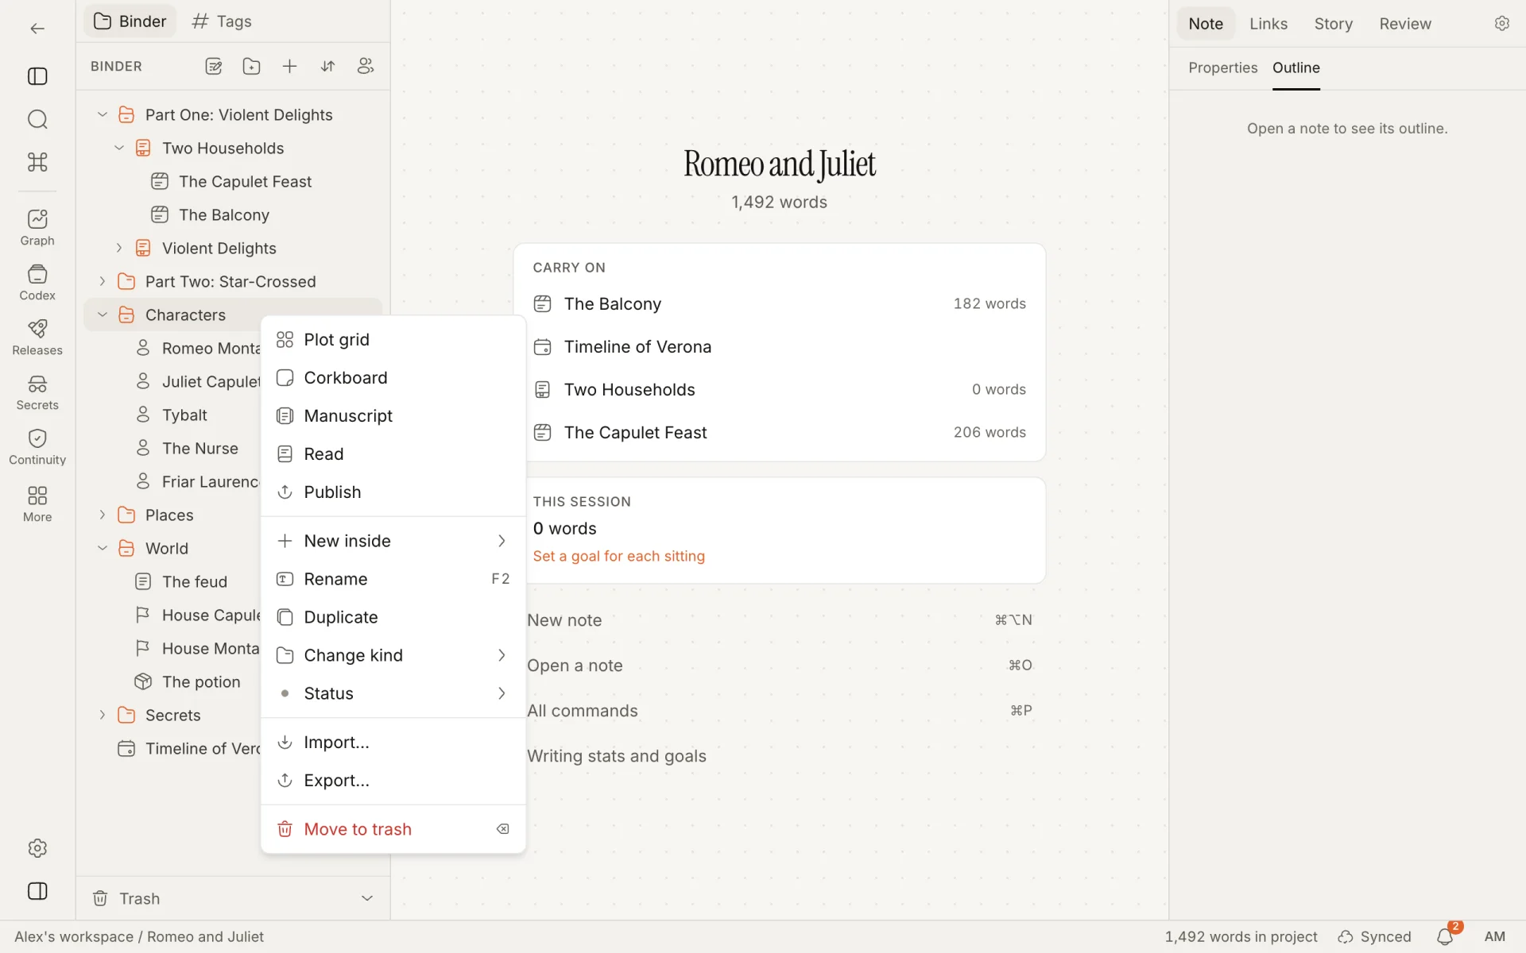The image size is (1526, 953).
Task: Open the Continuity checker
Action: [x=37, y=447]
